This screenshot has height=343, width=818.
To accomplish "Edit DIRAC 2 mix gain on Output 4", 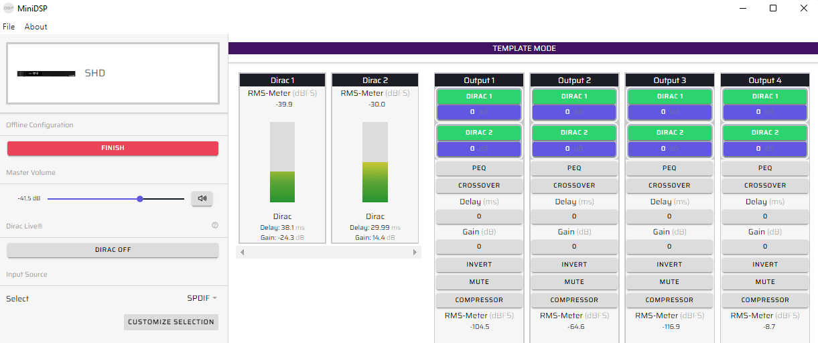I will 765,148.
